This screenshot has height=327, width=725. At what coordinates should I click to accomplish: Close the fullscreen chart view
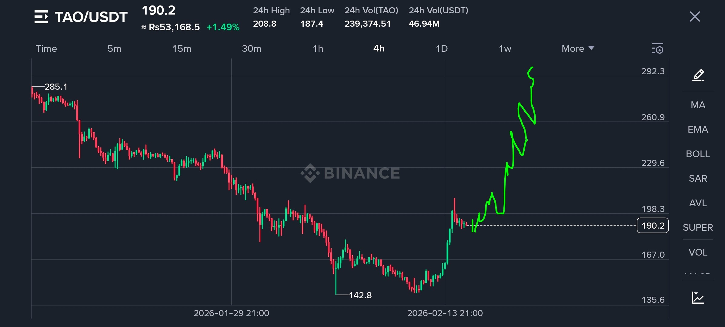click(694, 17)
